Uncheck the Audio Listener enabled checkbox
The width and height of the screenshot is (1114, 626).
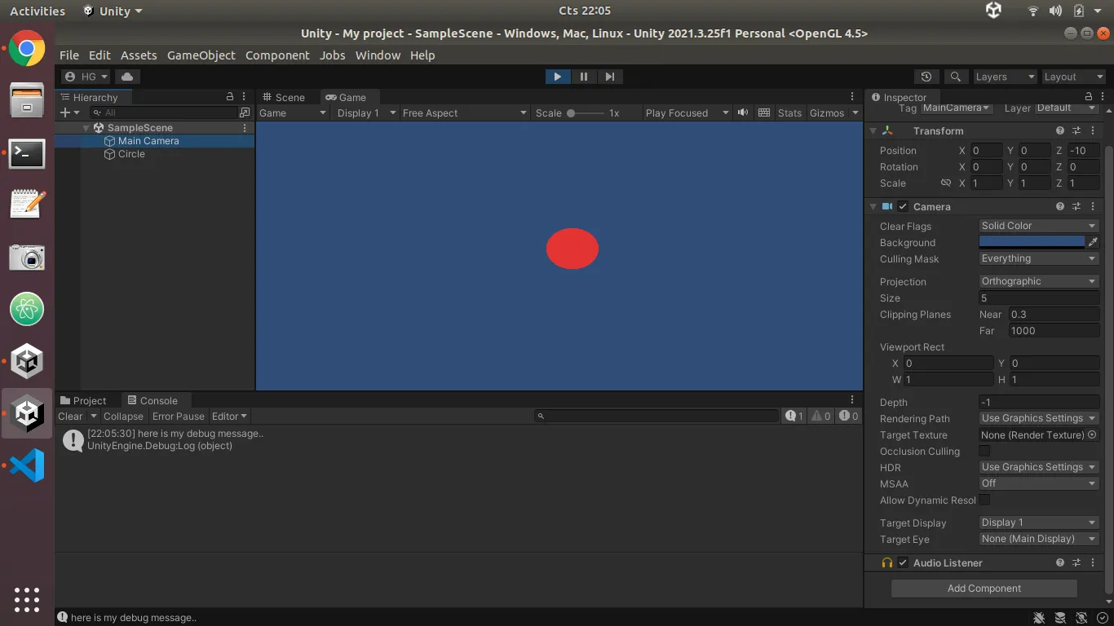tap(903, 562)
